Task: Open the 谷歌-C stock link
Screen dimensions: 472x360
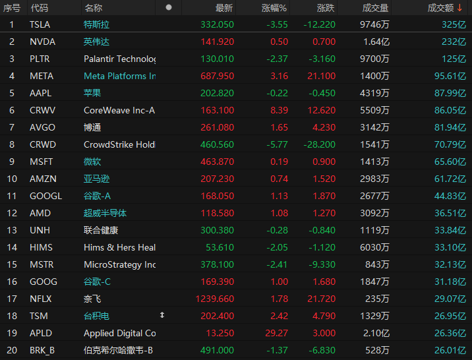Action: (97, 282)
